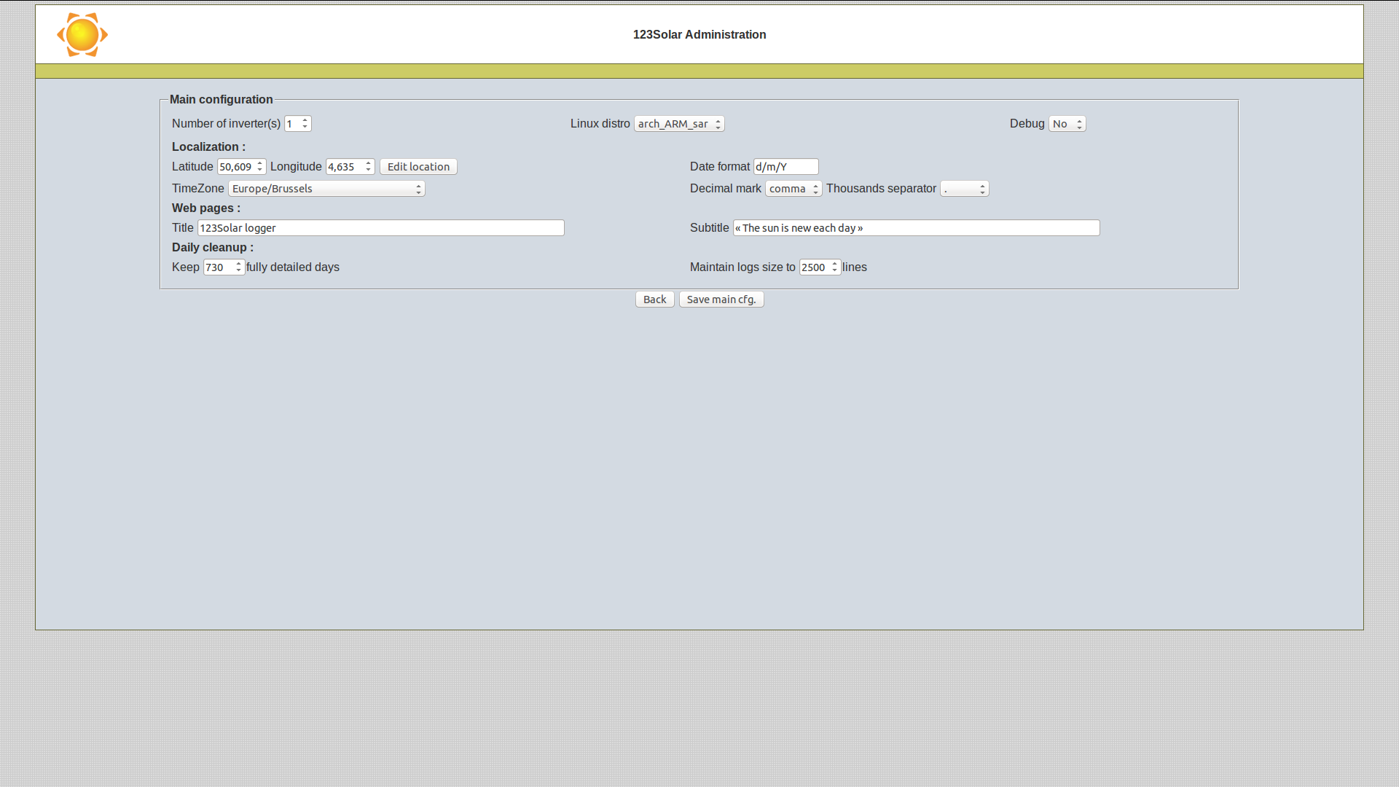Click the Edit location button
Image resolution: width=1399 pixels, height=787 pixels.
click(x=418, y=167)
